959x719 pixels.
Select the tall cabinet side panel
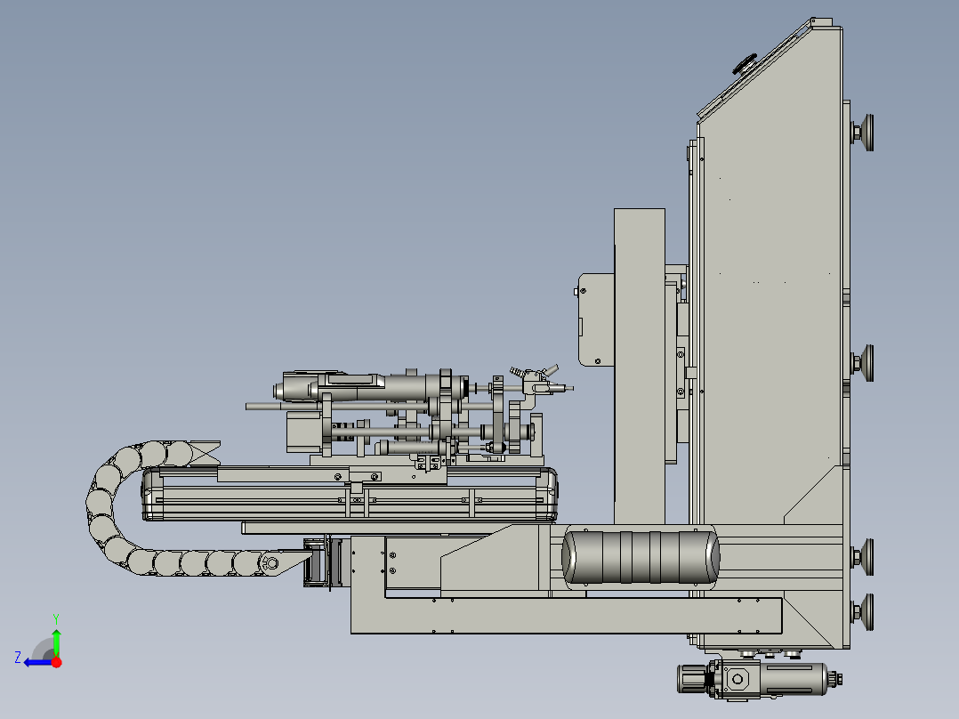(x=770, y=306)
